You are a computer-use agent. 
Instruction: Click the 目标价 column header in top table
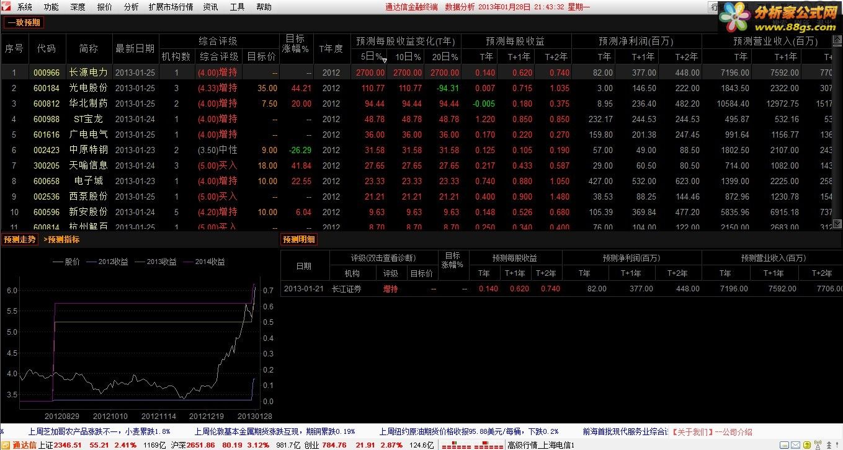262,56
